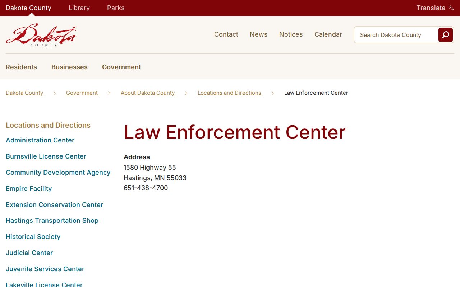Screen dimensions: 460x287
Task: Open Lakeville License Center location
Action: coord(44,284)
